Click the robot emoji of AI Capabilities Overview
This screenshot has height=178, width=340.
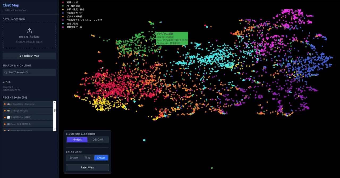(8, 104)
